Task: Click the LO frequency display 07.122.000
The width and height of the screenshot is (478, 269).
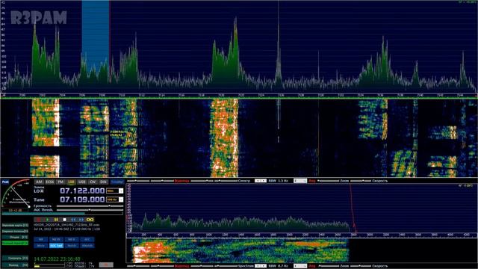Action: [x=82, y=191]
